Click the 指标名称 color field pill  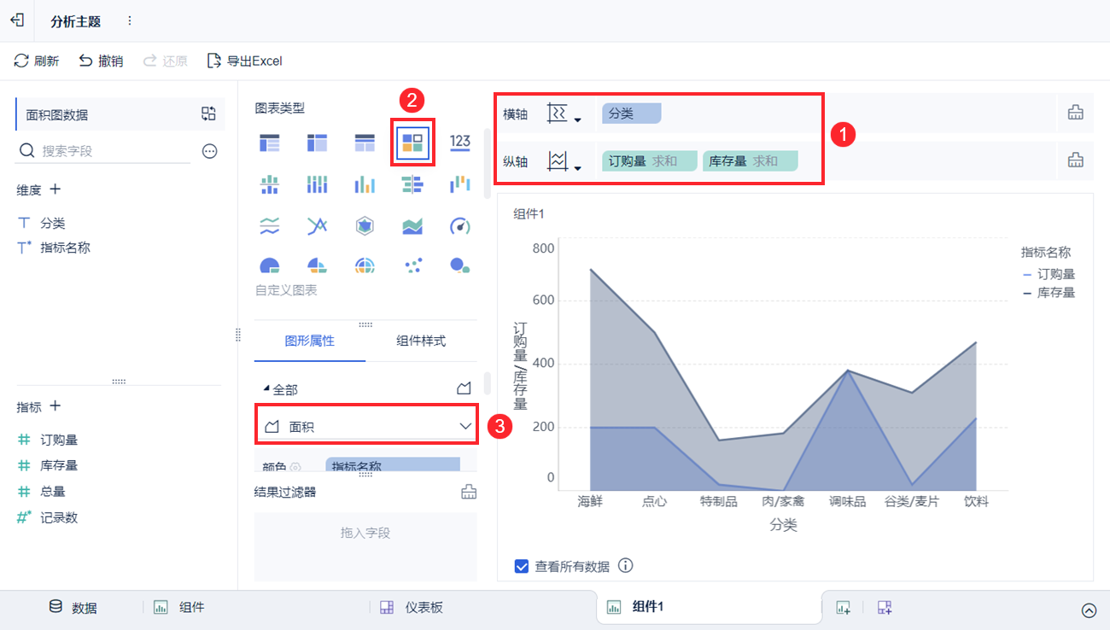coord(393,465)
